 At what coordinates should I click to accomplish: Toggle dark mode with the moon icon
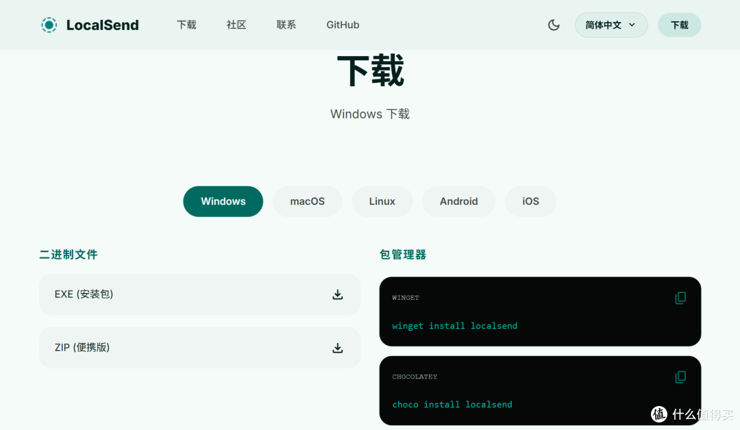pos(554,25)
